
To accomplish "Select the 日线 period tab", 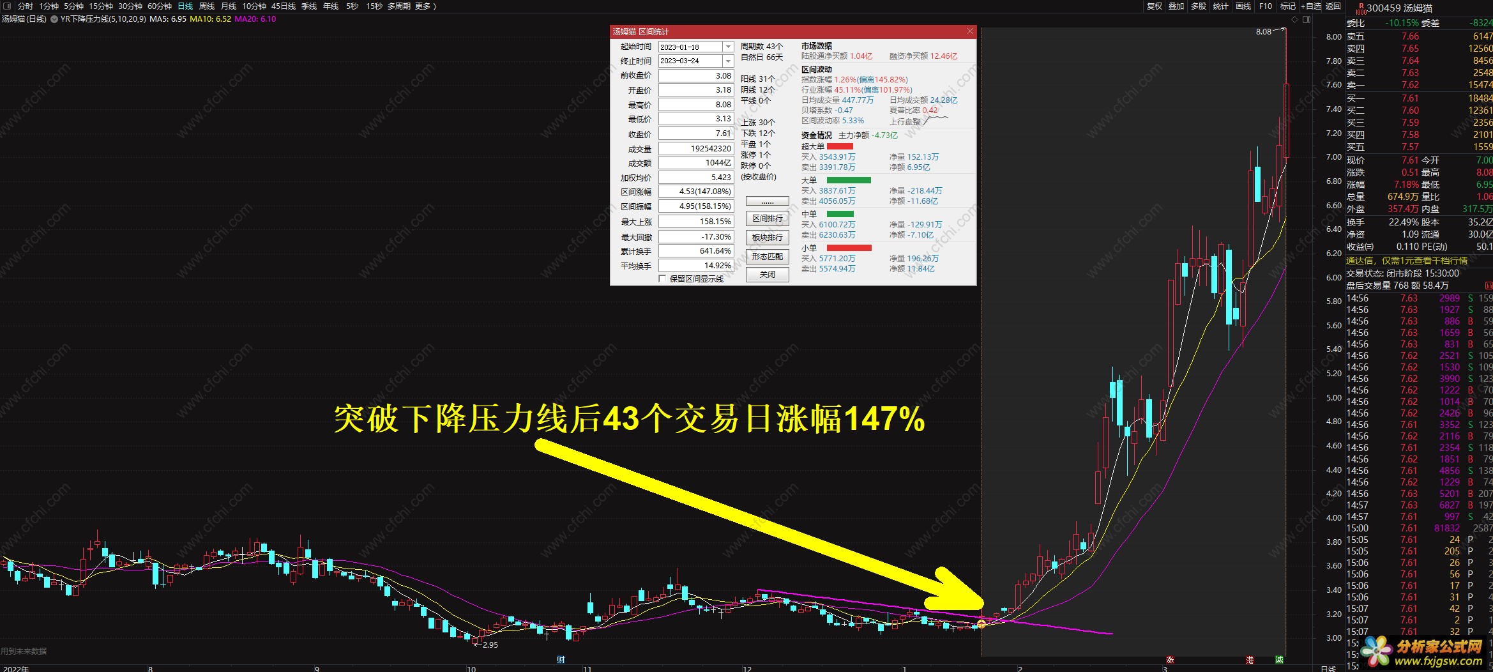I will (185, 6).
